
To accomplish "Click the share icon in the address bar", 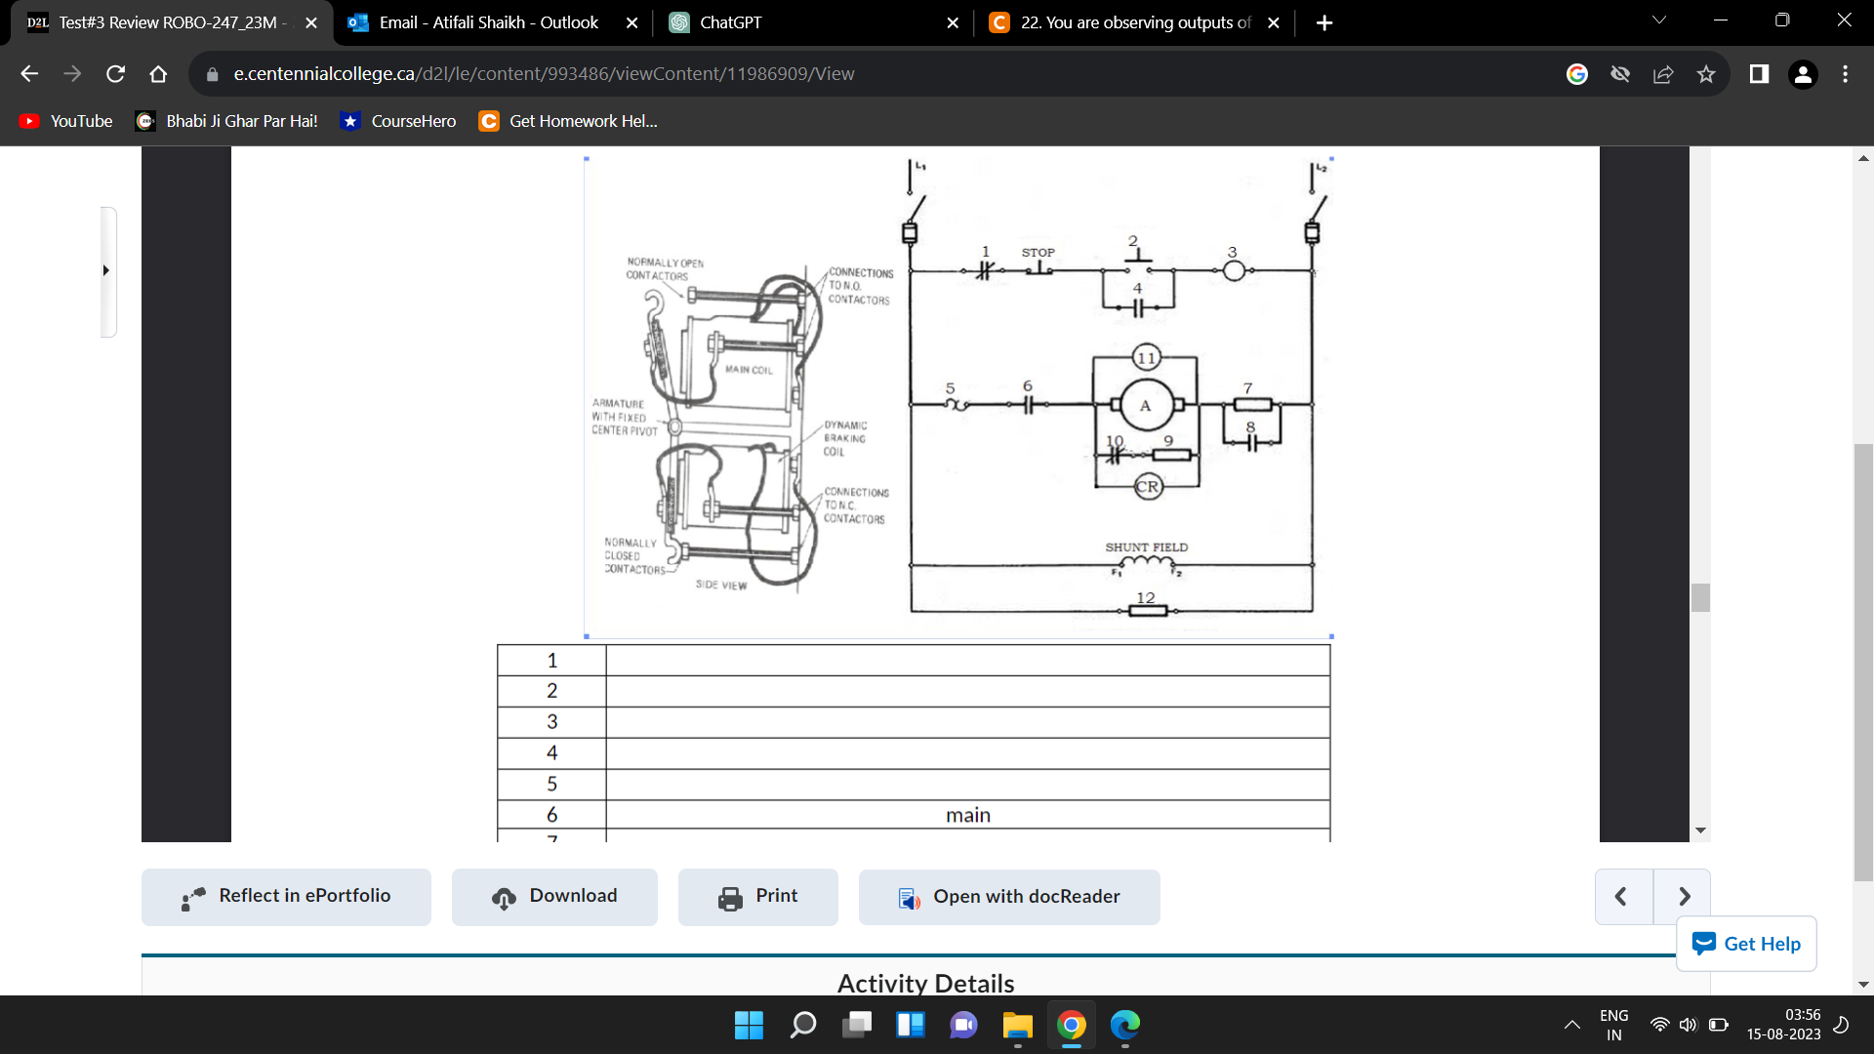I will [x=1662, y=74].
